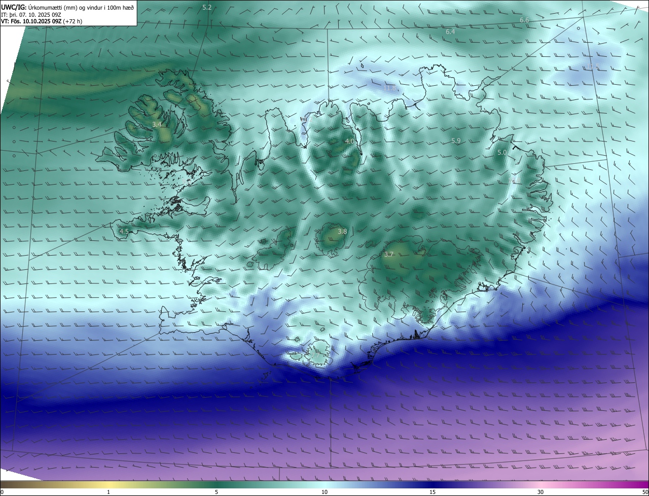Select the 3.4 label in the Westfjords
The image size is (649, 496).
coord(157,124)
